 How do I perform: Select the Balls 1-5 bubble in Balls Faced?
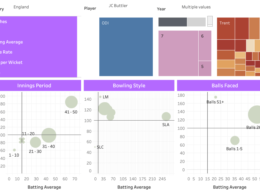[235, 140]
